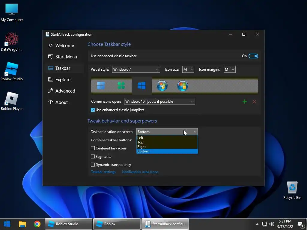Launch File Explorer from the taskbar
This screenshot has height=230, width=307.
coord(22,224)
